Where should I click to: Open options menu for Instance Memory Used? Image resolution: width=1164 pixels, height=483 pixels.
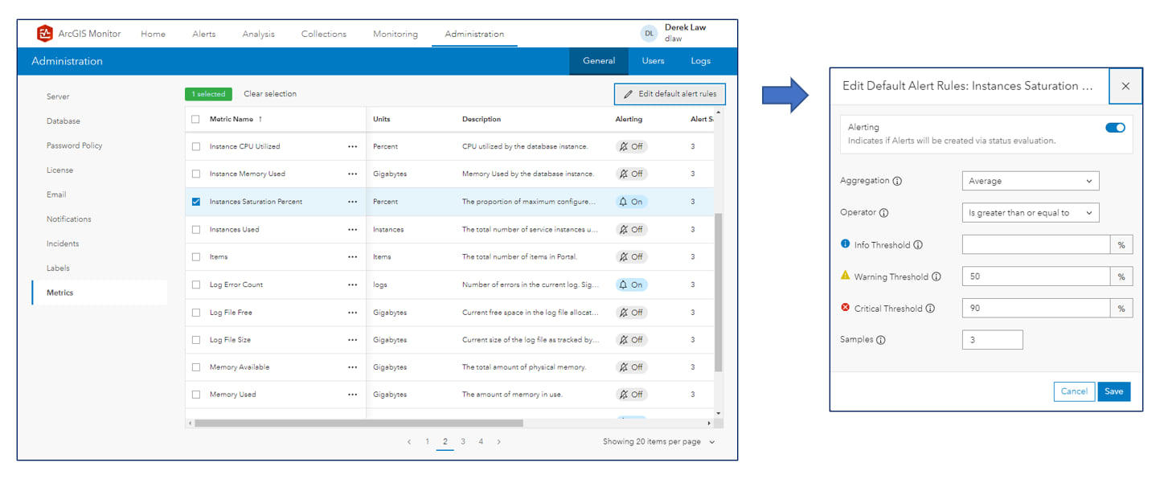click(x=352, y=174)
